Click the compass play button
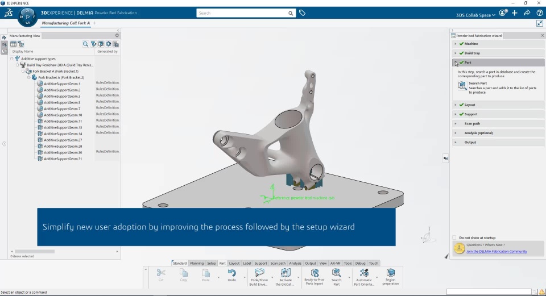The height and width of the screenshot is (296, 546). click(x=27, y=16)
